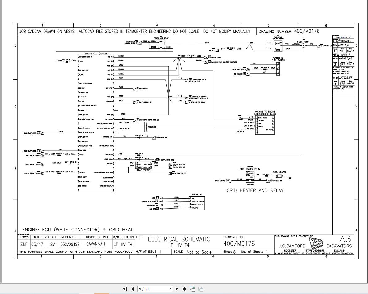Click the 'J. HADDOCK' name
The height and width of the screenshot is (294, 368).
click(341, 37)
